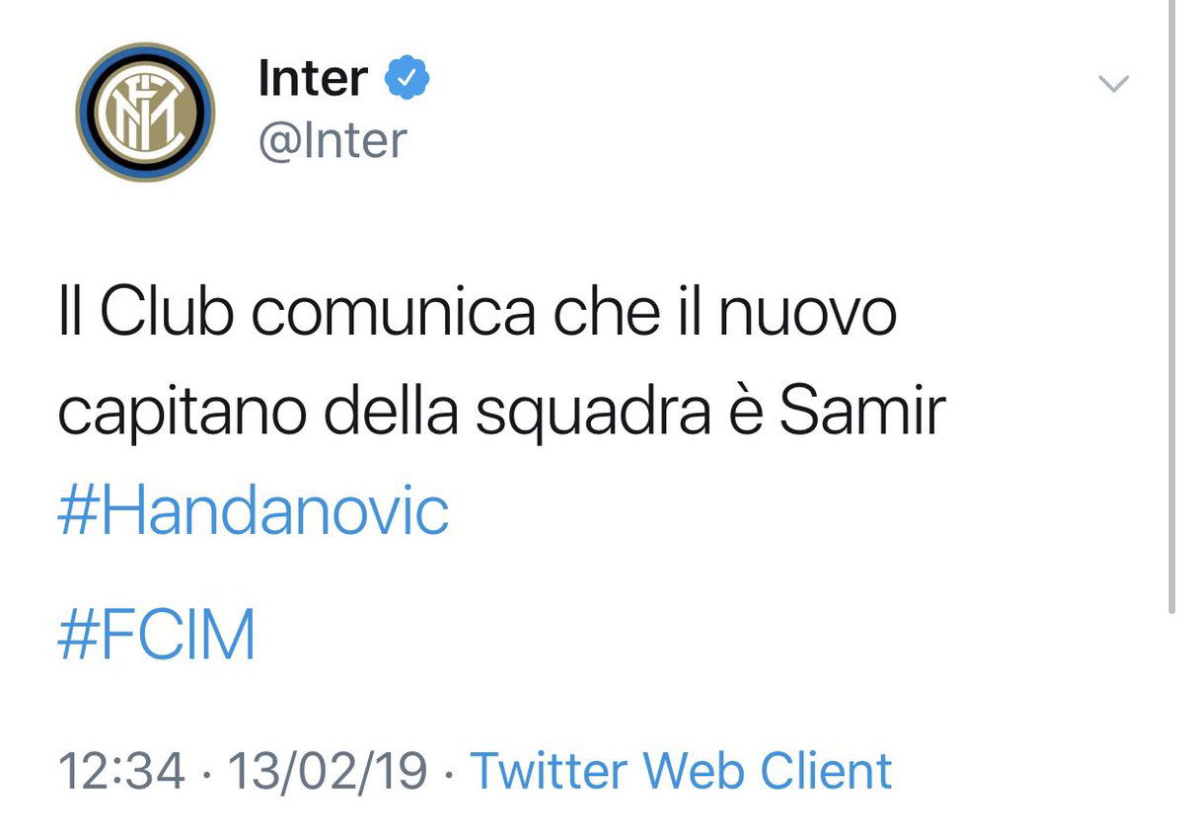The image size is (1184, 839).
Task: Click the blue verified badge
Action: [x=407, y=78]
